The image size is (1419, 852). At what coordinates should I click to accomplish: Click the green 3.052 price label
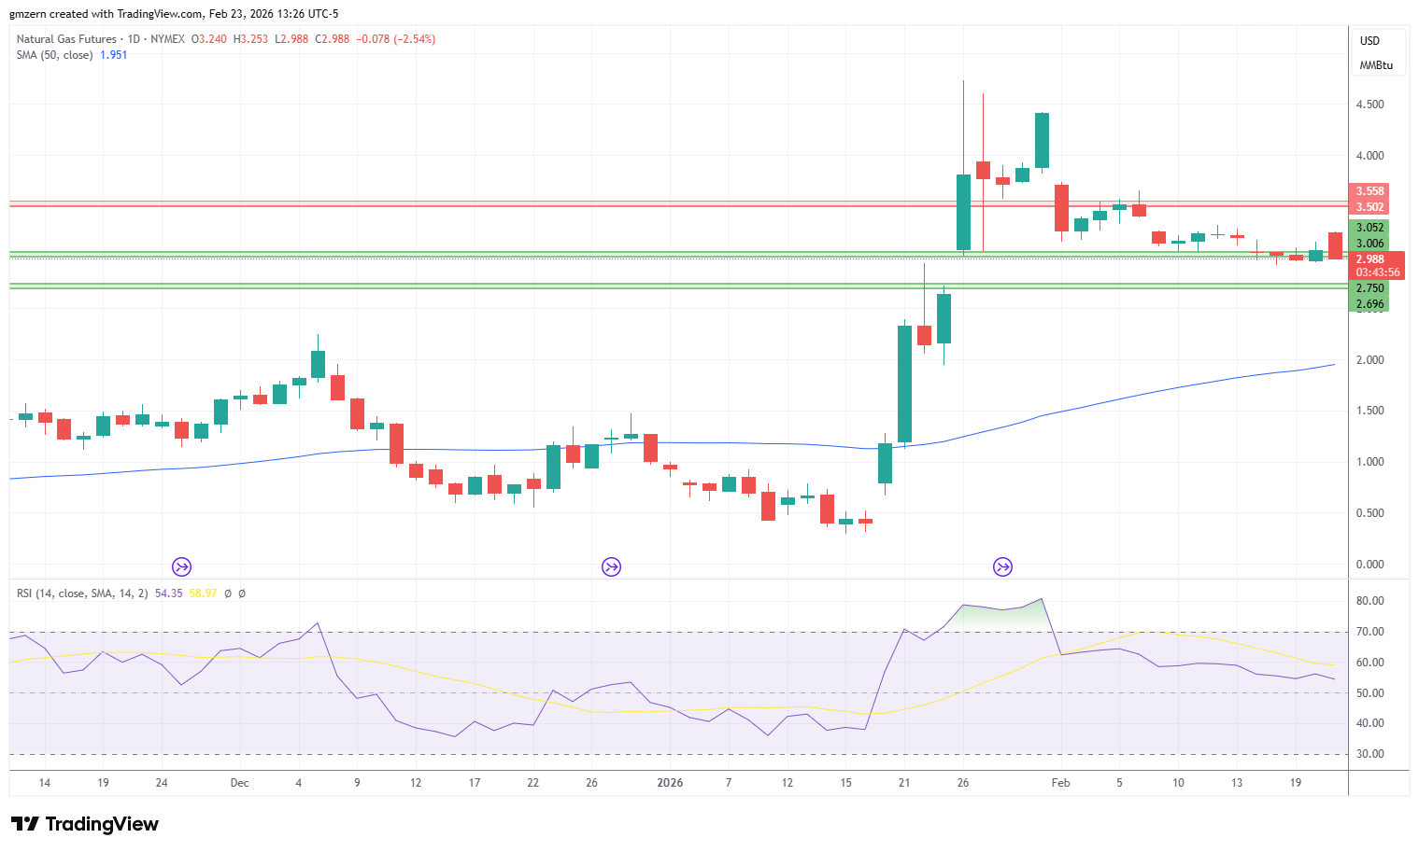pyautogui.click(x=1369, y=228)
